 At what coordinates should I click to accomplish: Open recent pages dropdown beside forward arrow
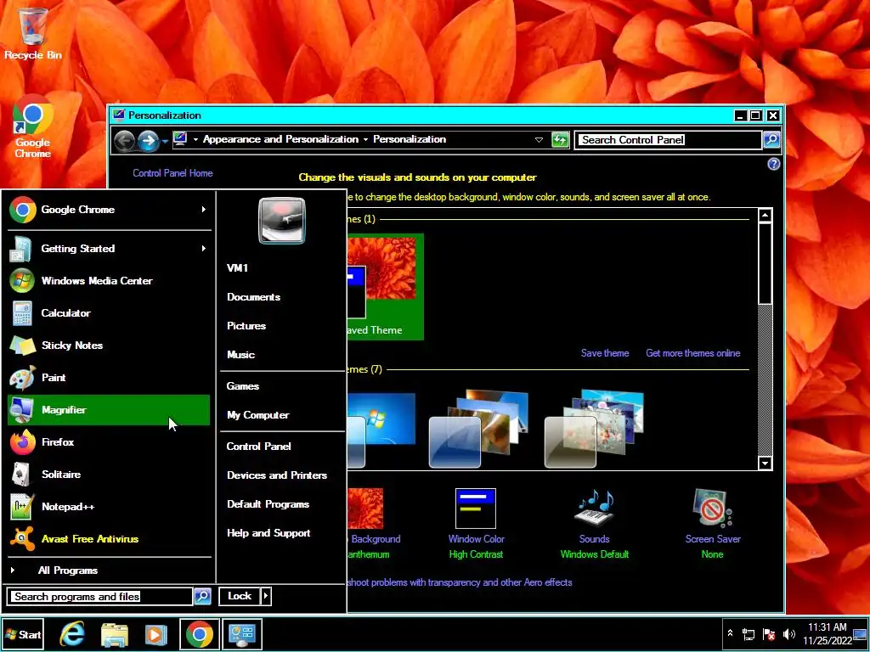[166, 142]
